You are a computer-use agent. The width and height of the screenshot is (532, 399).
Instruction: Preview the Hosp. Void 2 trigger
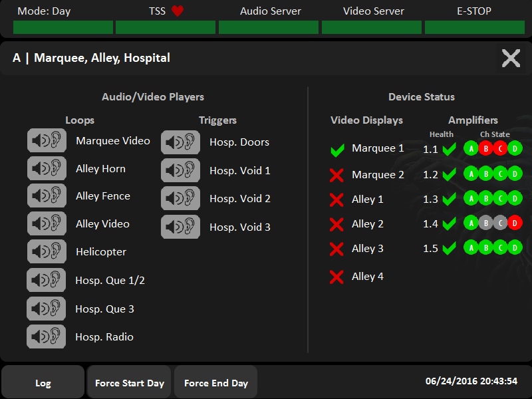click(180, 199)
